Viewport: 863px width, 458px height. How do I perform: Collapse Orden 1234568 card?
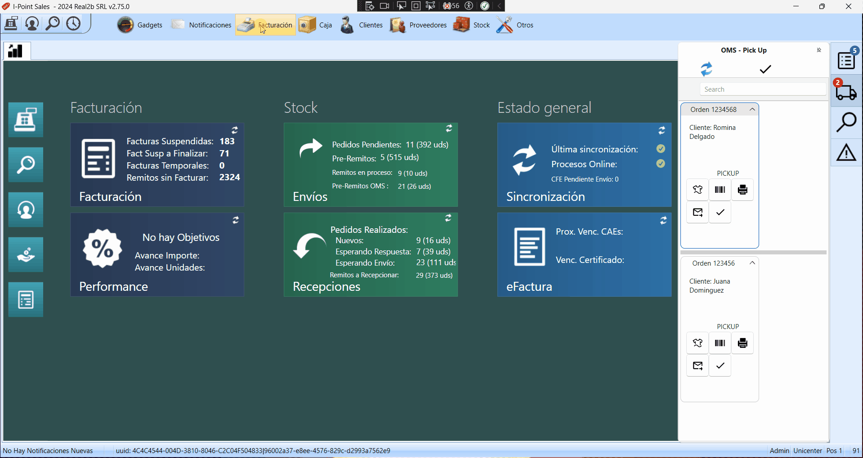pyautogui.click(x=752, y=109)
